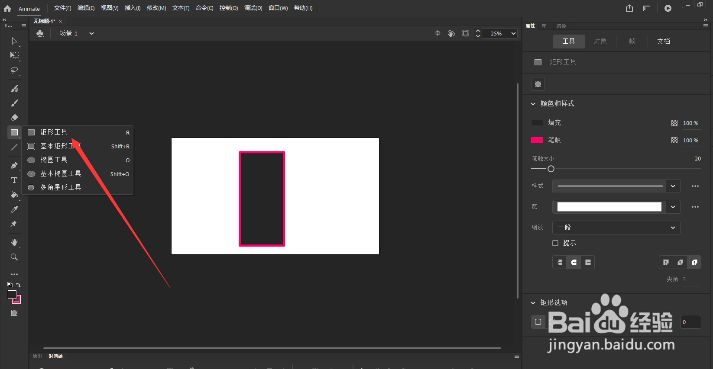Viewport: 713px width, 369px height.
Task: Click the rotation tool icon above stage
Action: click(451, 33)
